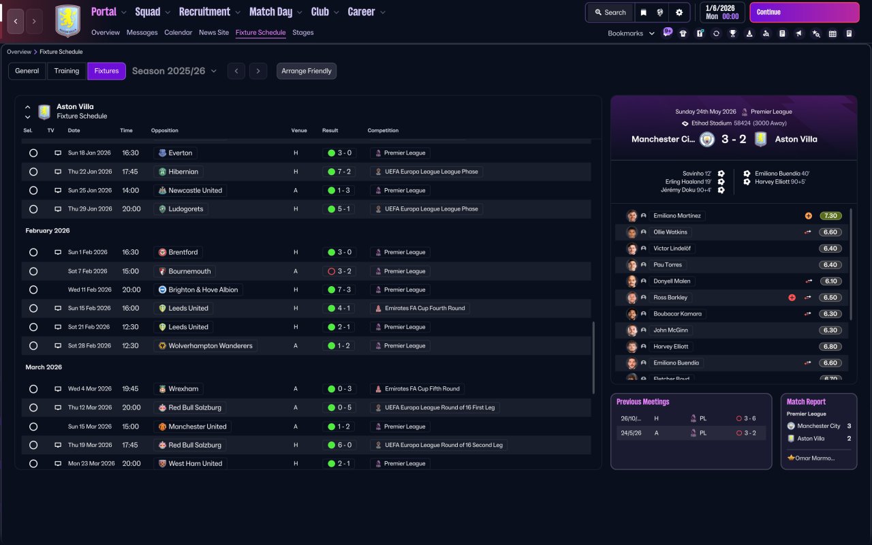Click the 26/10 previous meeting row
Viewport: 872px width, 545px height.
tap(691, 418)
